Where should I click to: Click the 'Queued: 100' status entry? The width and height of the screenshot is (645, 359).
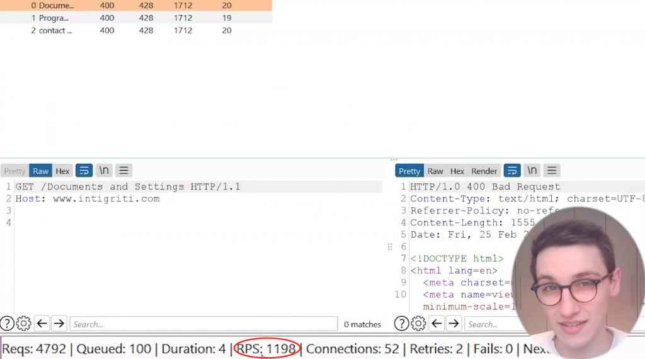(x=114, y=349)
